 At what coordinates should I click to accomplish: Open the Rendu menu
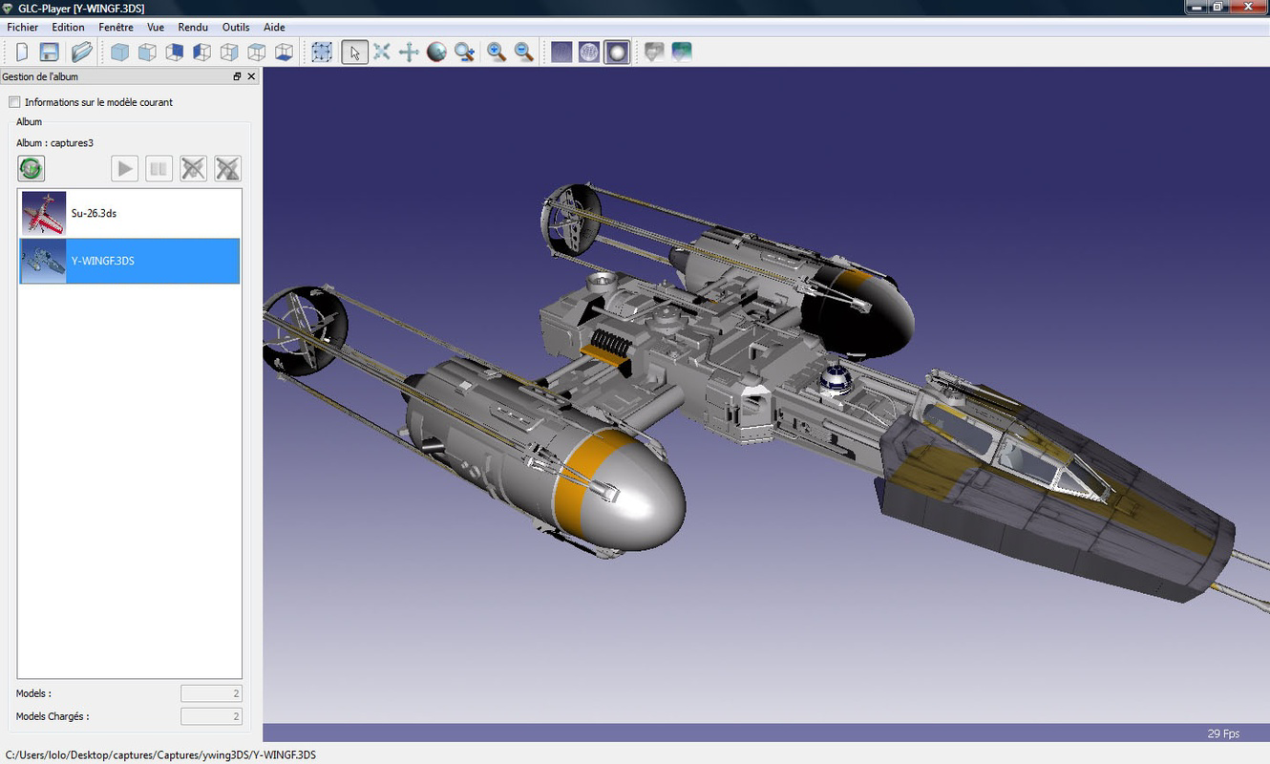click(193, 27)
